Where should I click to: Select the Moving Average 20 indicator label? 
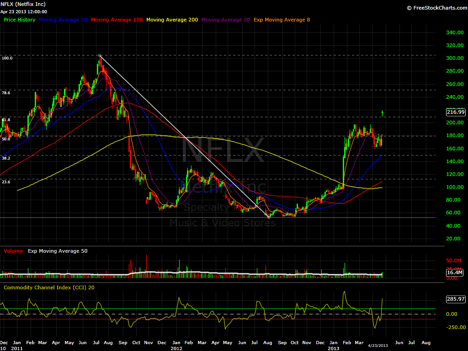(x=225, y=20)
